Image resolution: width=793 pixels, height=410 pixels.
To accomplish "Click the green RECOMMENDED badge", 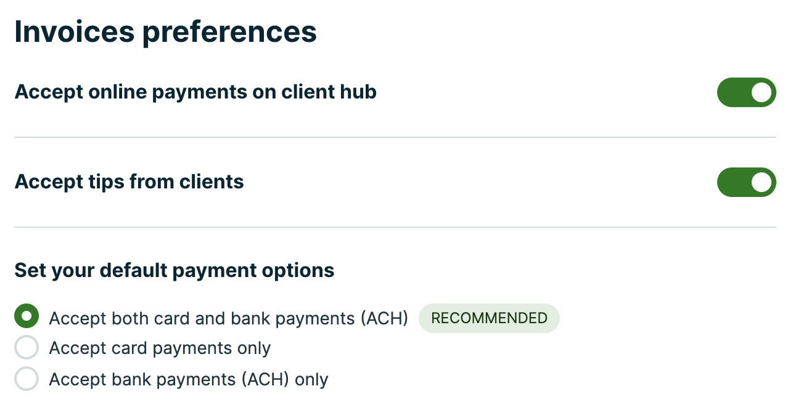I will point(489,318).
